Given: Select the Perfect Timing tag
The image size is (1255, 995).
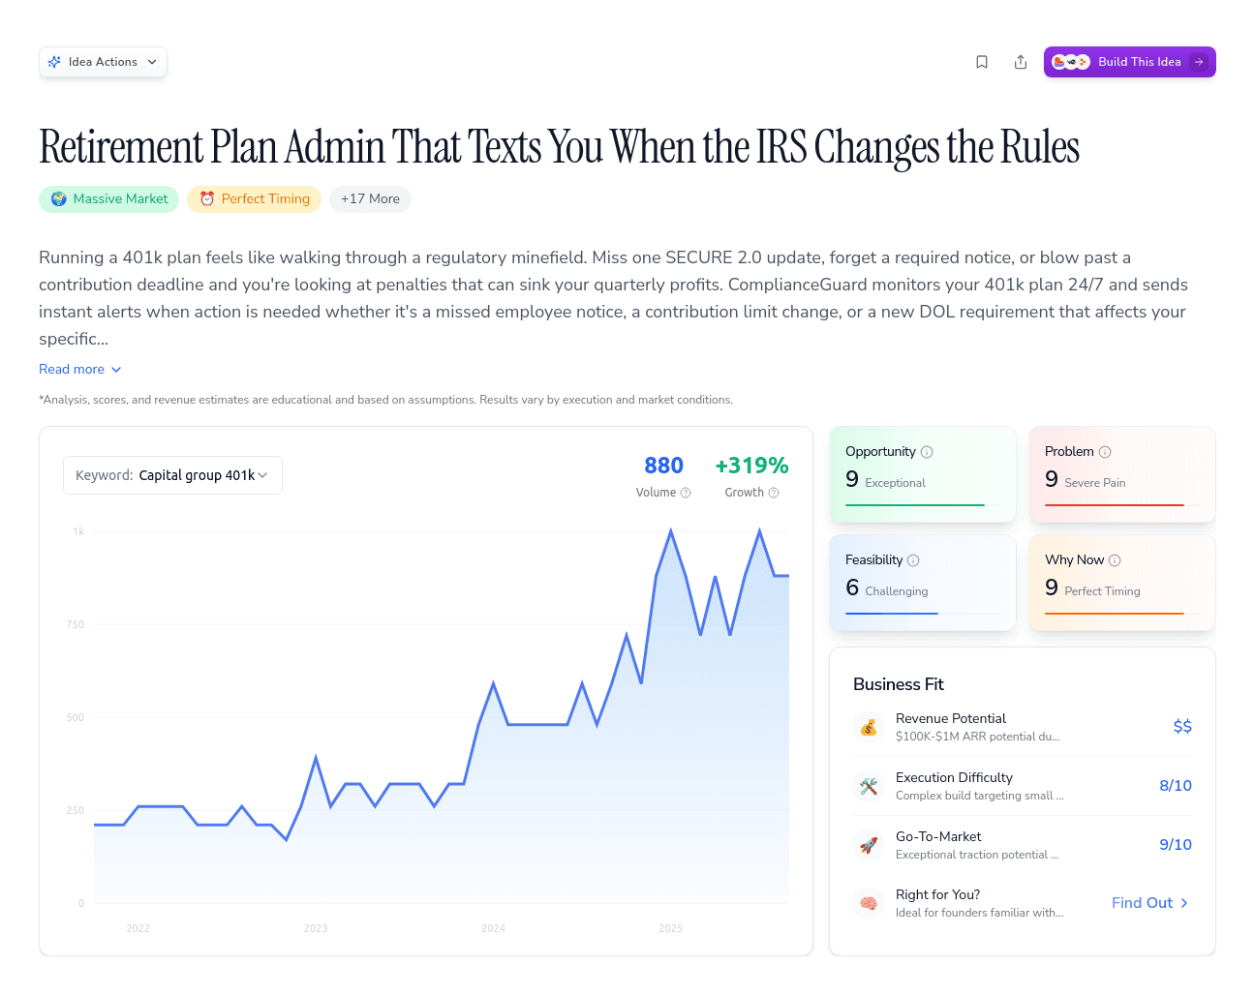Looking at the screenshot, I should point(254,199).
